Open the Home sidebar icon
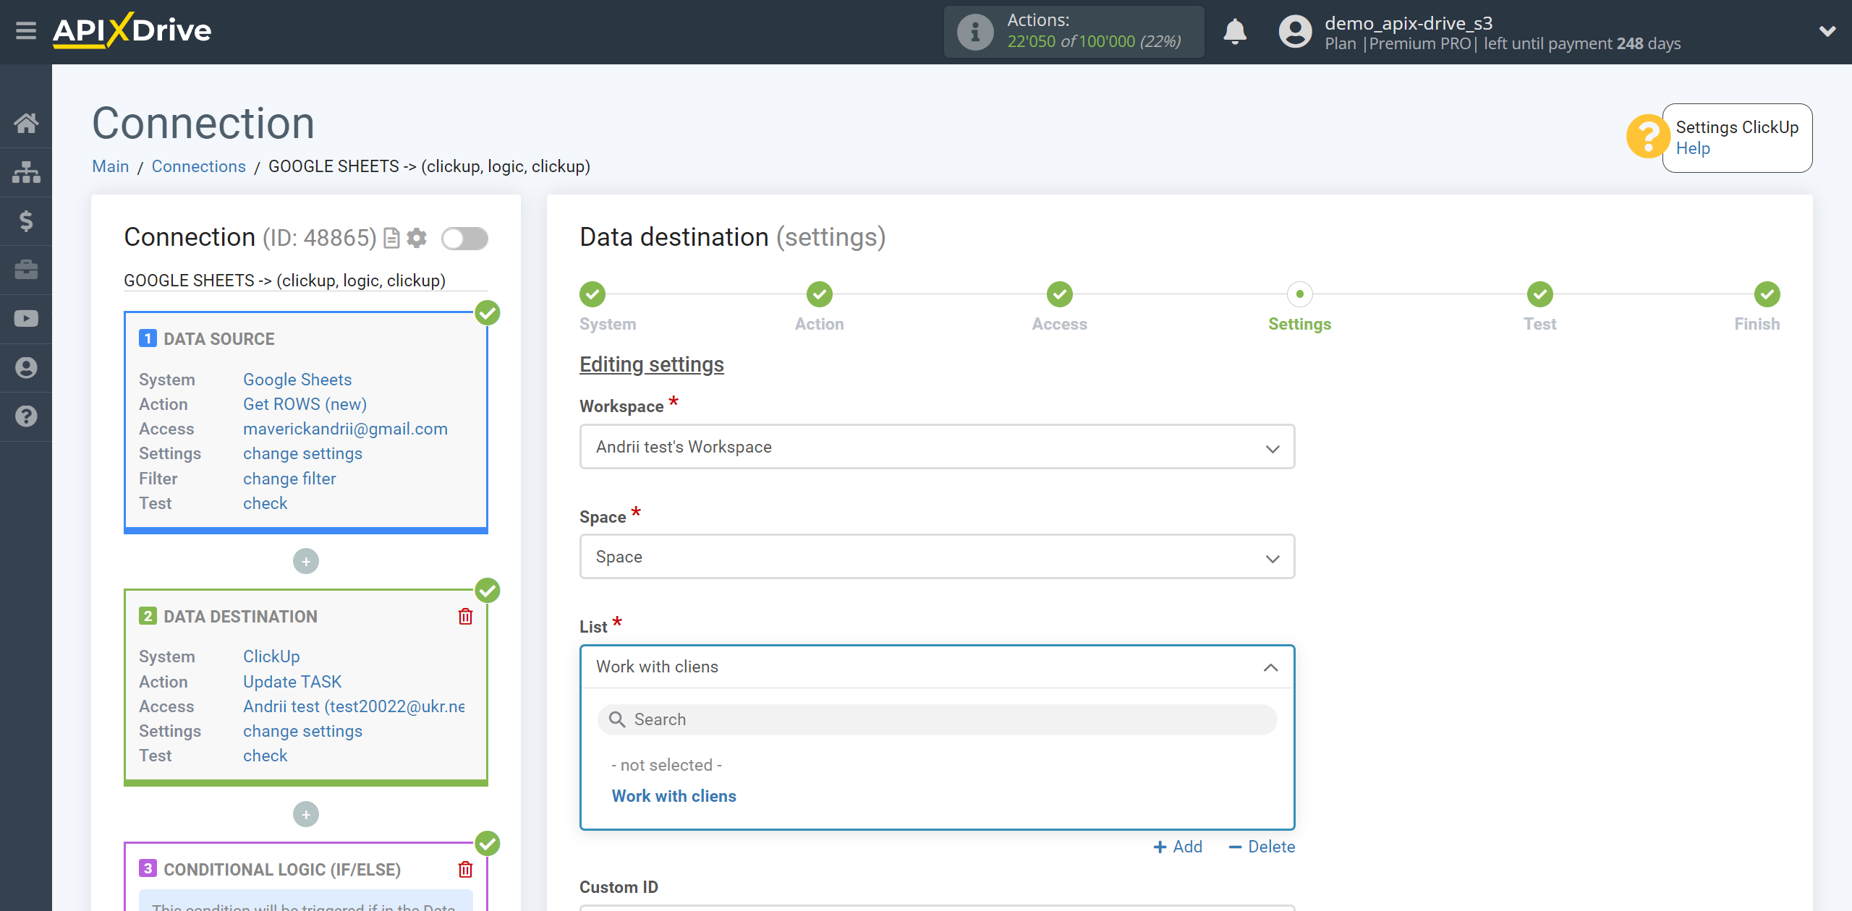This screenshot has width=1852, height=911. click(26, 123)
